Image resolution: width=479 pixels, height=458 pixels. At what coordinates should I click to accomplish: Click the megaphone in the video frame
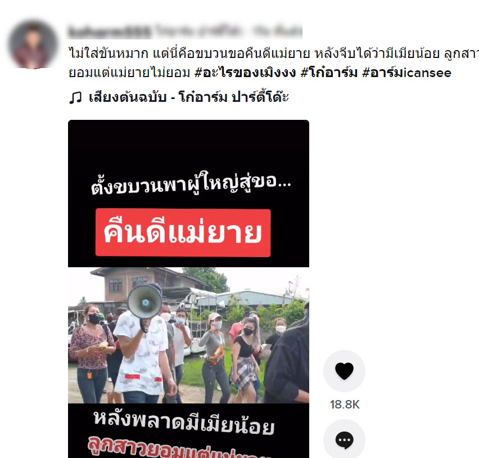145,303
